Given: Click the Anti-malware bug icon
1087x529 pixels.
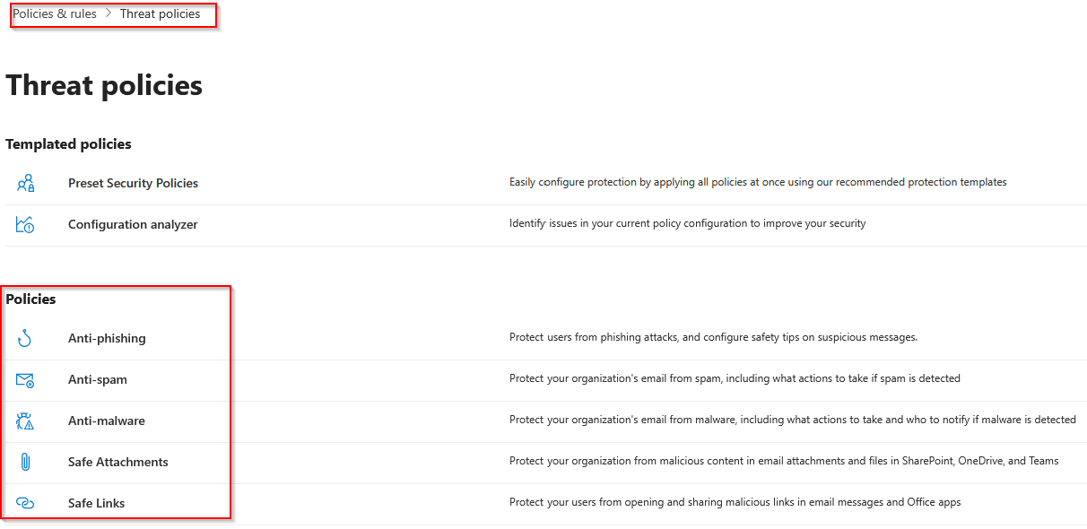Looking at the screenshot, I should click(25, 421).
